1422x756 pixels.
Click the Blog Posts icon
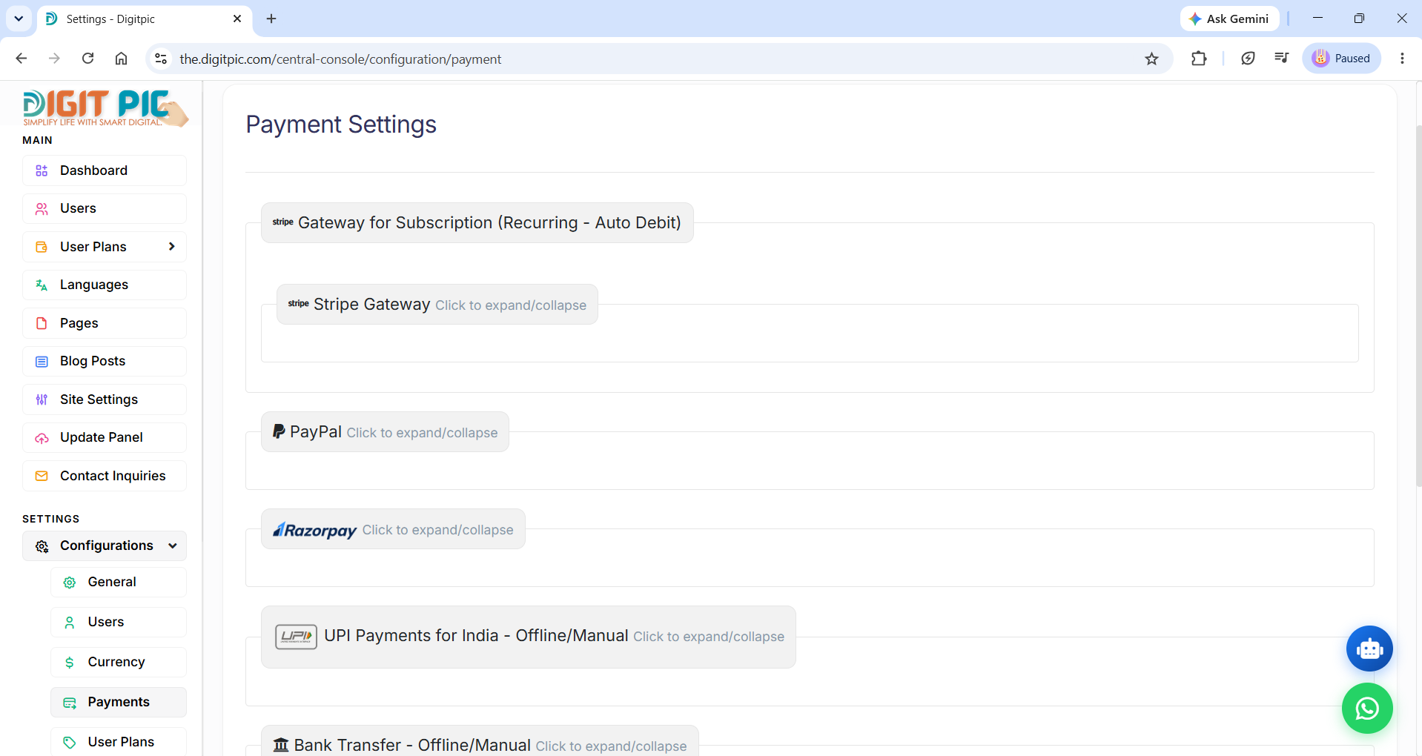pos(42,362)
